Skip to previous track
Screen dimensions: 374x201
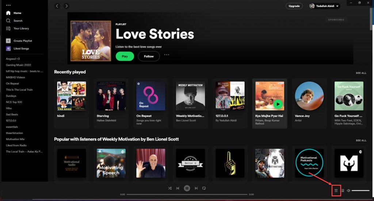tap(178, 188)
